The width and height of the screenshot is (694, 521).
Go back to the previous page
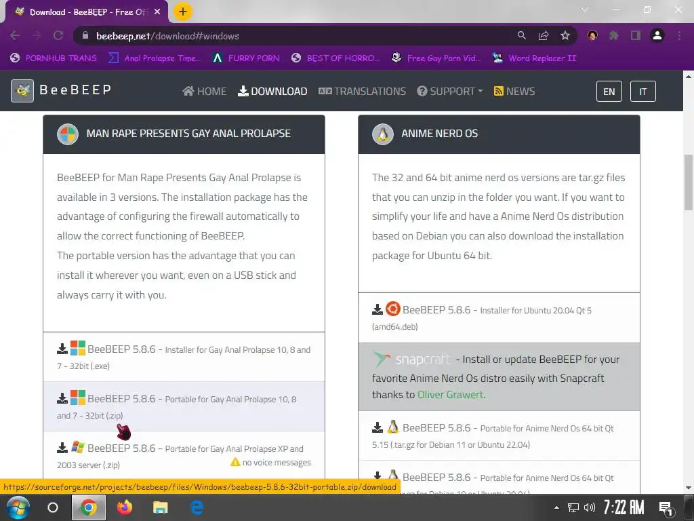15,35
